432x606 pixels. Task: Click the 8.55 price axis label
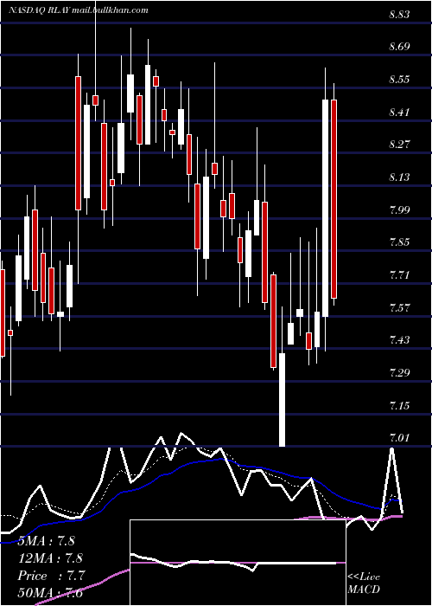pos(399,80)
